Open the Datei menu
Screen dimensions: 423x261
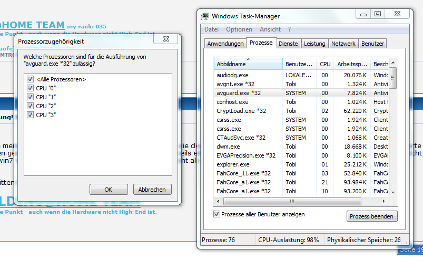[x=211, y=29]
